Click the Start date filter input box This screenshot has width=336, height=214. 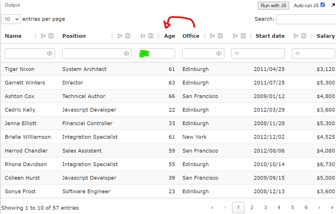point(261,53)
